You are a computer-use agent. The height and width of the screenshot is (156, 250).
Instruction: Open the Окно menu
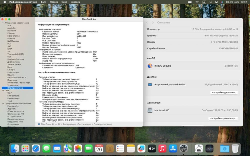tap(64, 2)
